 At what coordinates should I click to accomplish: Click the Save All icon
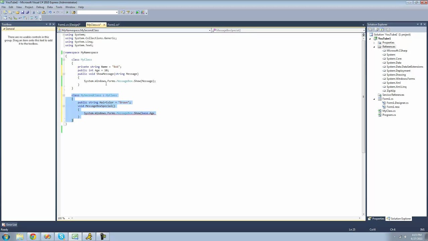(x=27, y=12)
